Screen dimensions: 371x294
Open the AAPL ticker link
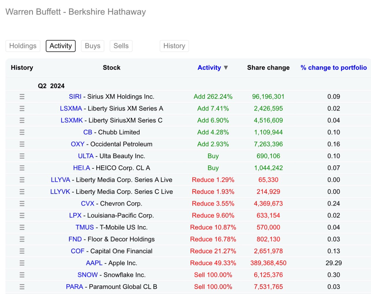click(x=94, y=263)
